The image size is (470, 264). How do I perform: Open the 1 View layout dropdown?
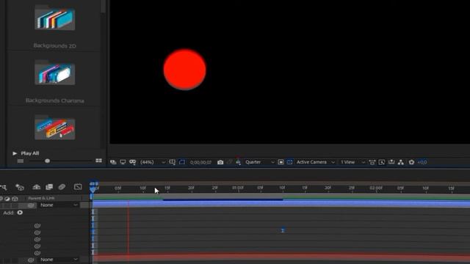(x=352, y=162)
